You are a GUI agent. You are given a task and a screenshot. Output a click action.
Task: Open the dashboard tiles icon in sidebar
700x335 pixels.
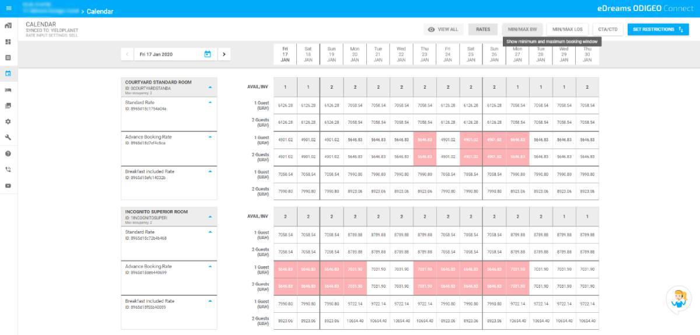tap(8, 42)
